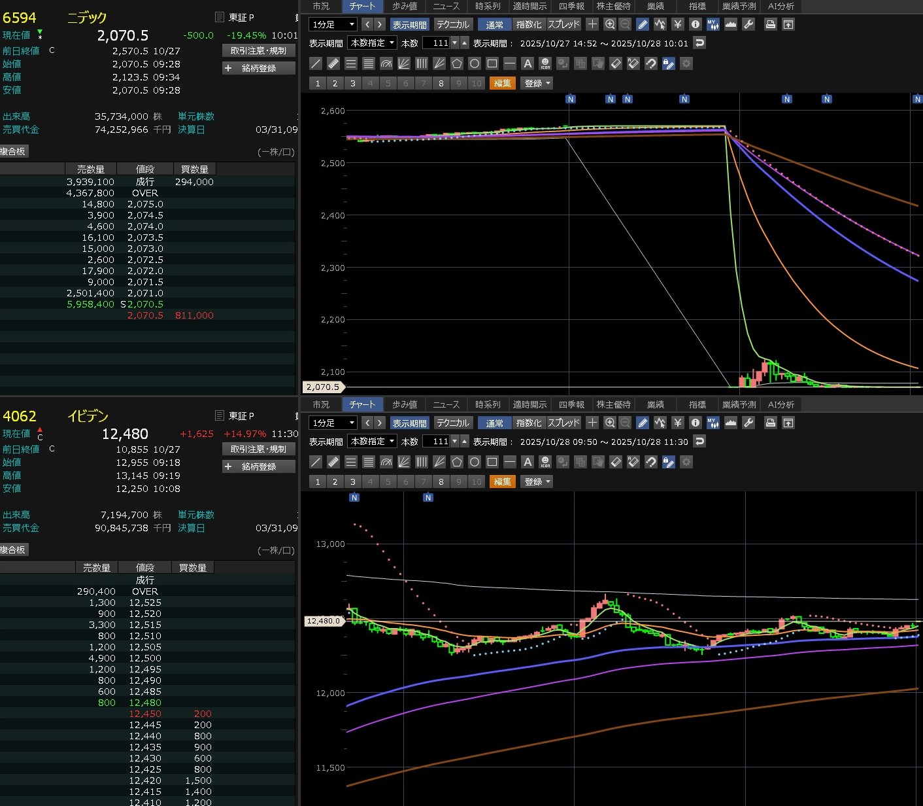Viewport: 923px width, 806px height.
Task: Toggle 指数化 mode in ニデック chart
Action: (528, 24)
